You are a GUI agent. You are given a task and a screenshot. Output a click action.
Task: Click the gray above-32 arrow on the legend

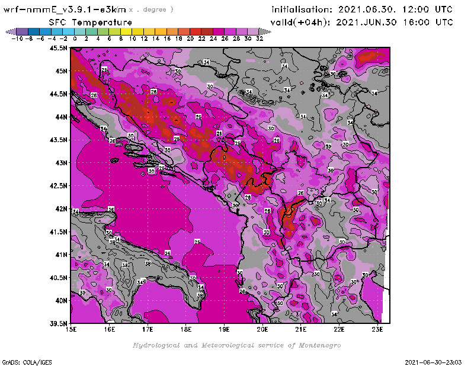coord(265,32)
